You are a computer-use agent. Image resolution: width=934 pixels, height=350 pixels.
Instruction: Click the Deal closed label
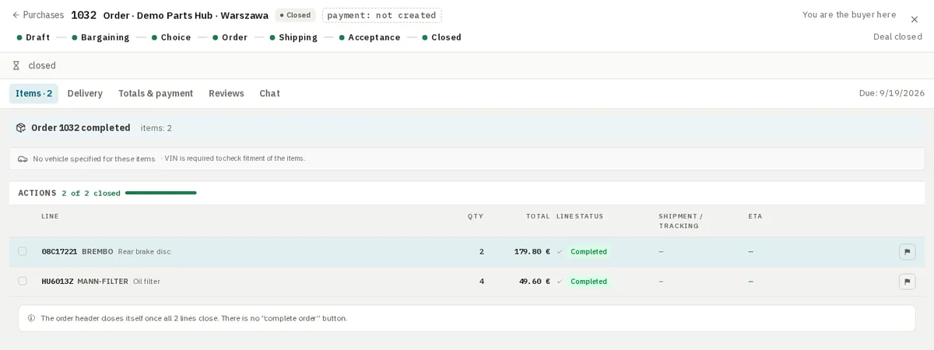point(897,37)
